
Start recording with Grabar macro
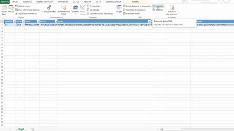[x=23, y=6]
